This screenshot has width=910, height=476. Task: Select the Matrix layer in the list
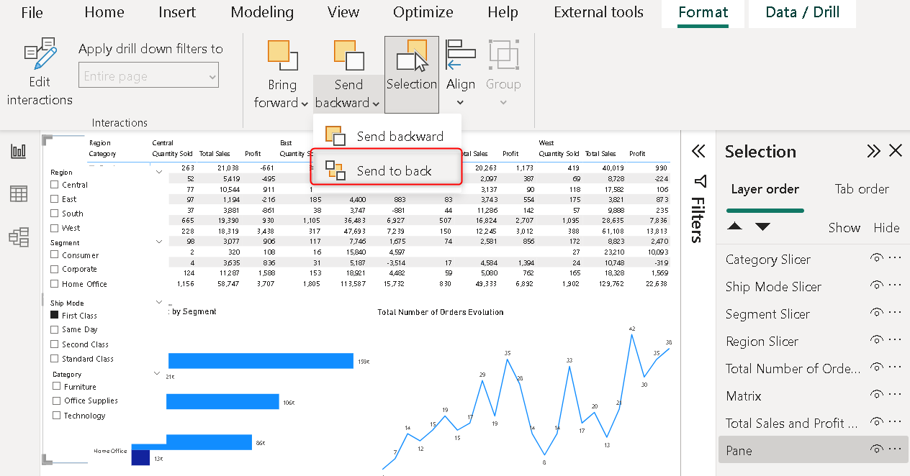[743, 396]
